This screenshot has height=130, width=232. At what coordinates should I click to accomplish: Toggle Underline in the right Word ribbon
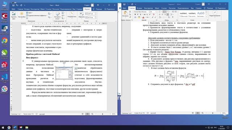tap(140, 14)
